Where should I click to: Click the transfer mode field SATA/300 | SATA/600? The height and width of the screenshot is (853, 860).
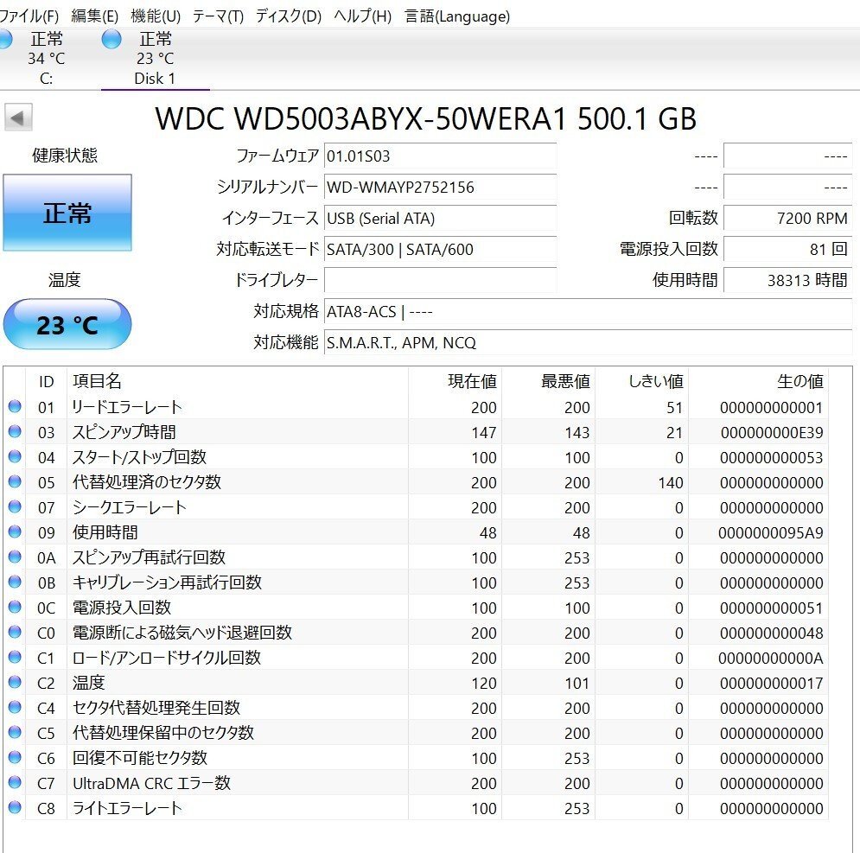point(441,250)
